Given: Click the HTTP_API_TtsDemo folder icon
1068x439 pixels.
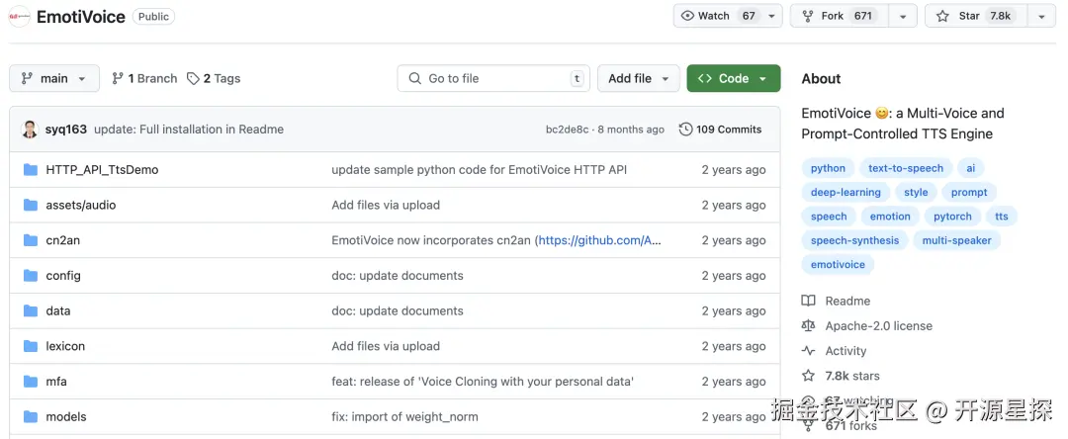Looking at the screenshot, I should click(30, 170).
